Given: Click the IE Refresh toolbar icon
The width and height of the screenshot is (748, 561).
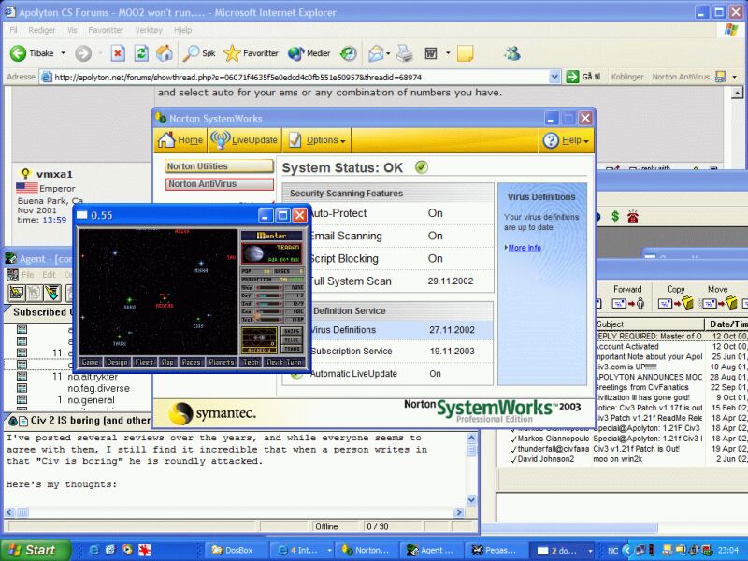Looking at the screenshot, I should click(x=140, y=53).
